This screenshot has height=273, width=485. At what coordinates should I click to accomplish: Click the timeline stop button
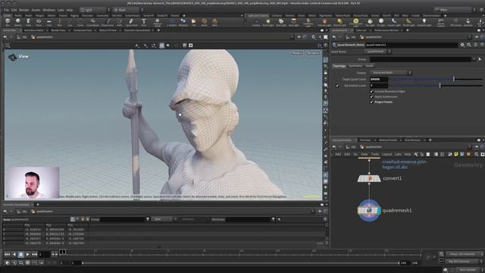pyautogui.click(x=20, y=255)
